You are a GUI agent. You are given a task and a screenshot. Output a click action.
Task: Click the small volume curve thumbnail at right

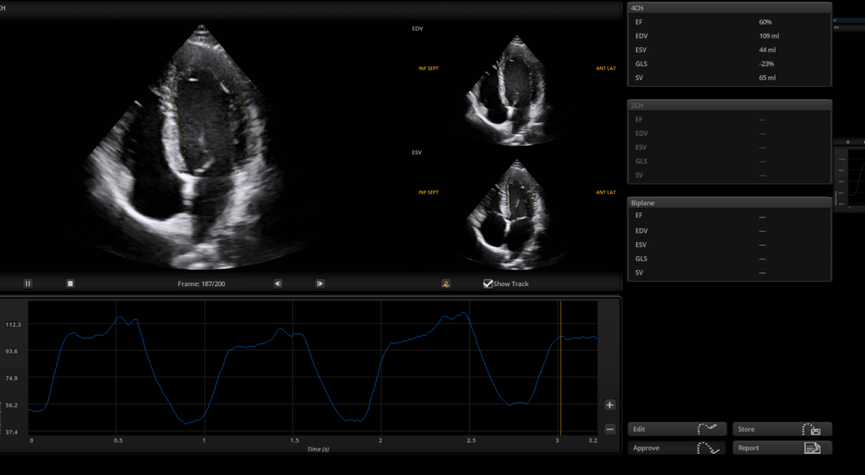[x=850, y=179]
